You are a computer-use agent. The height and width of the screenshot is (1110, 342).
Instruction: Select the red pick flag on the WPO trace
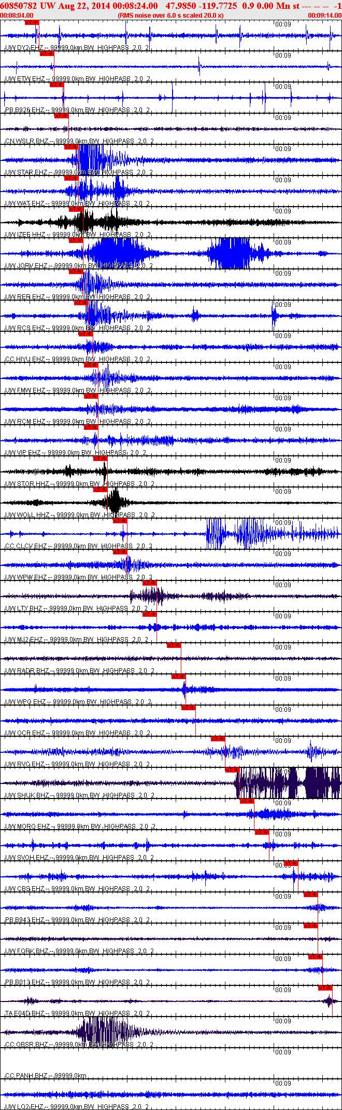point(179,677)
